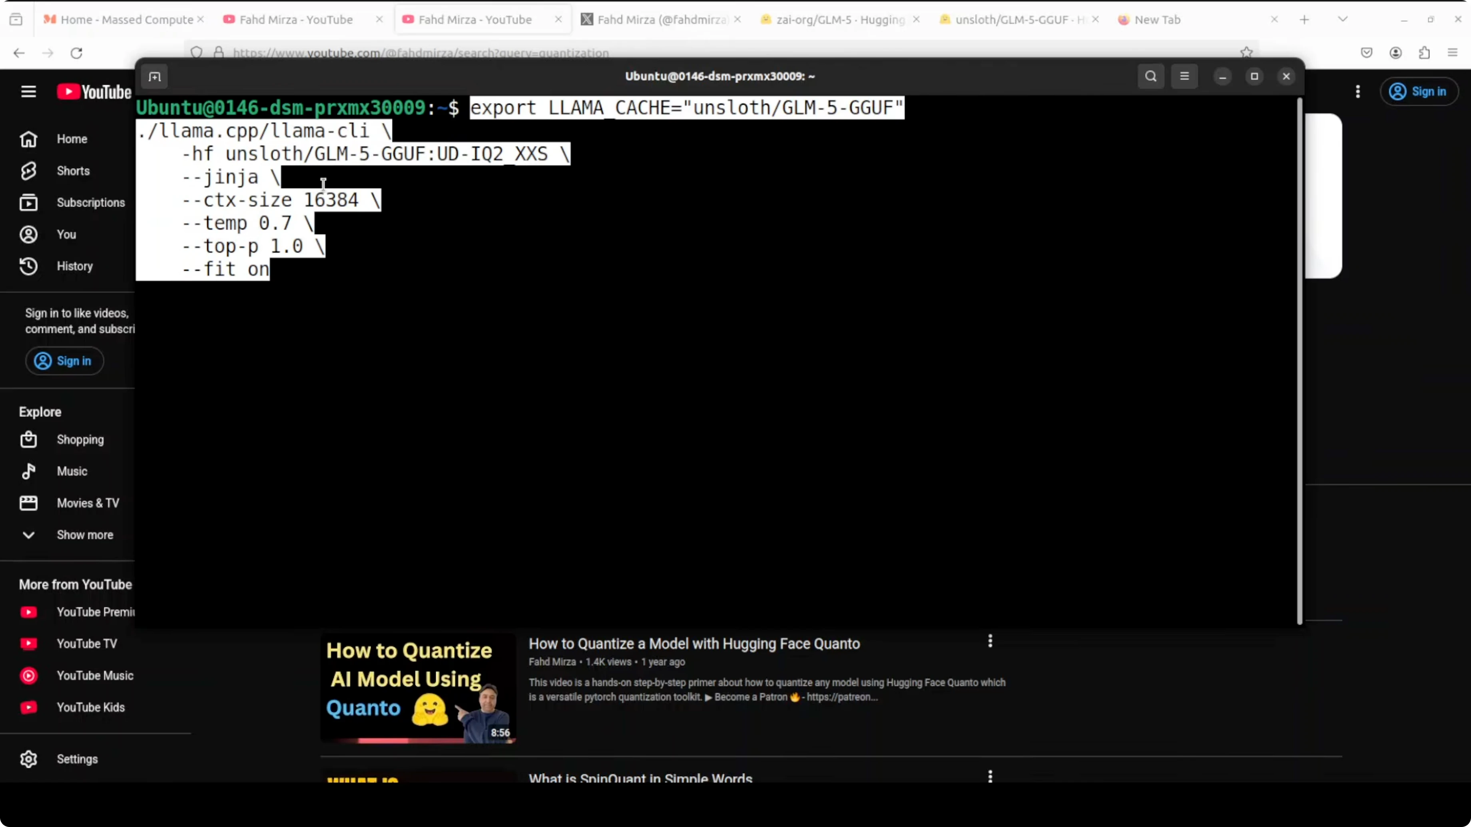Open How to Quantize with Quanto video title
This screenshot has width=1471, height=827.
pyautogui.click(x=694, y=644)
